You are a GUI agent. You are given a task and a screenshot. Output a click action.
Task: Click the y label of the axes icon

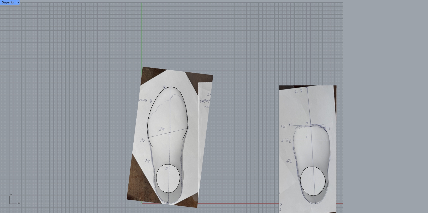[x=11, y=194]
